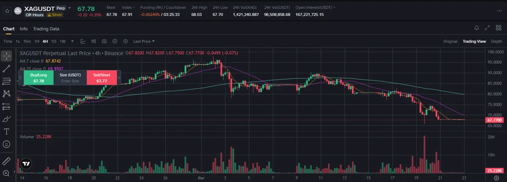Open the more options menu in header
507x182 pixels.
pyautogui.click(x=499, y=11)
